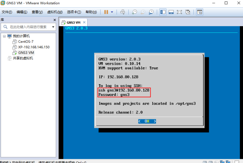Select GNS3 VM in the library tree
This screenshot has height=163, width=243.
(26, 53)
